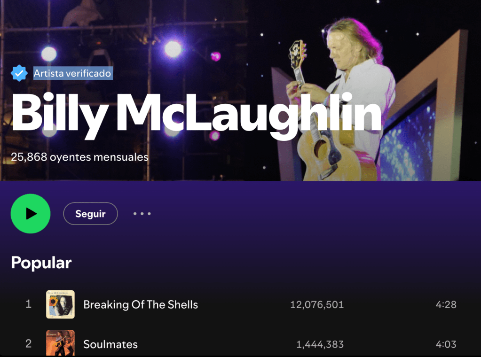
Task: Click the Breaking Of The Shells album cover
Action: [60, 304]
